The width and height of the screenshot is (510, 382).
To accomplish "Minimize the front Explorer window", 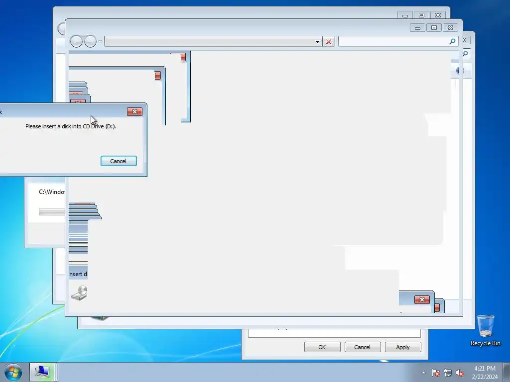I will [x=418, y=28].
